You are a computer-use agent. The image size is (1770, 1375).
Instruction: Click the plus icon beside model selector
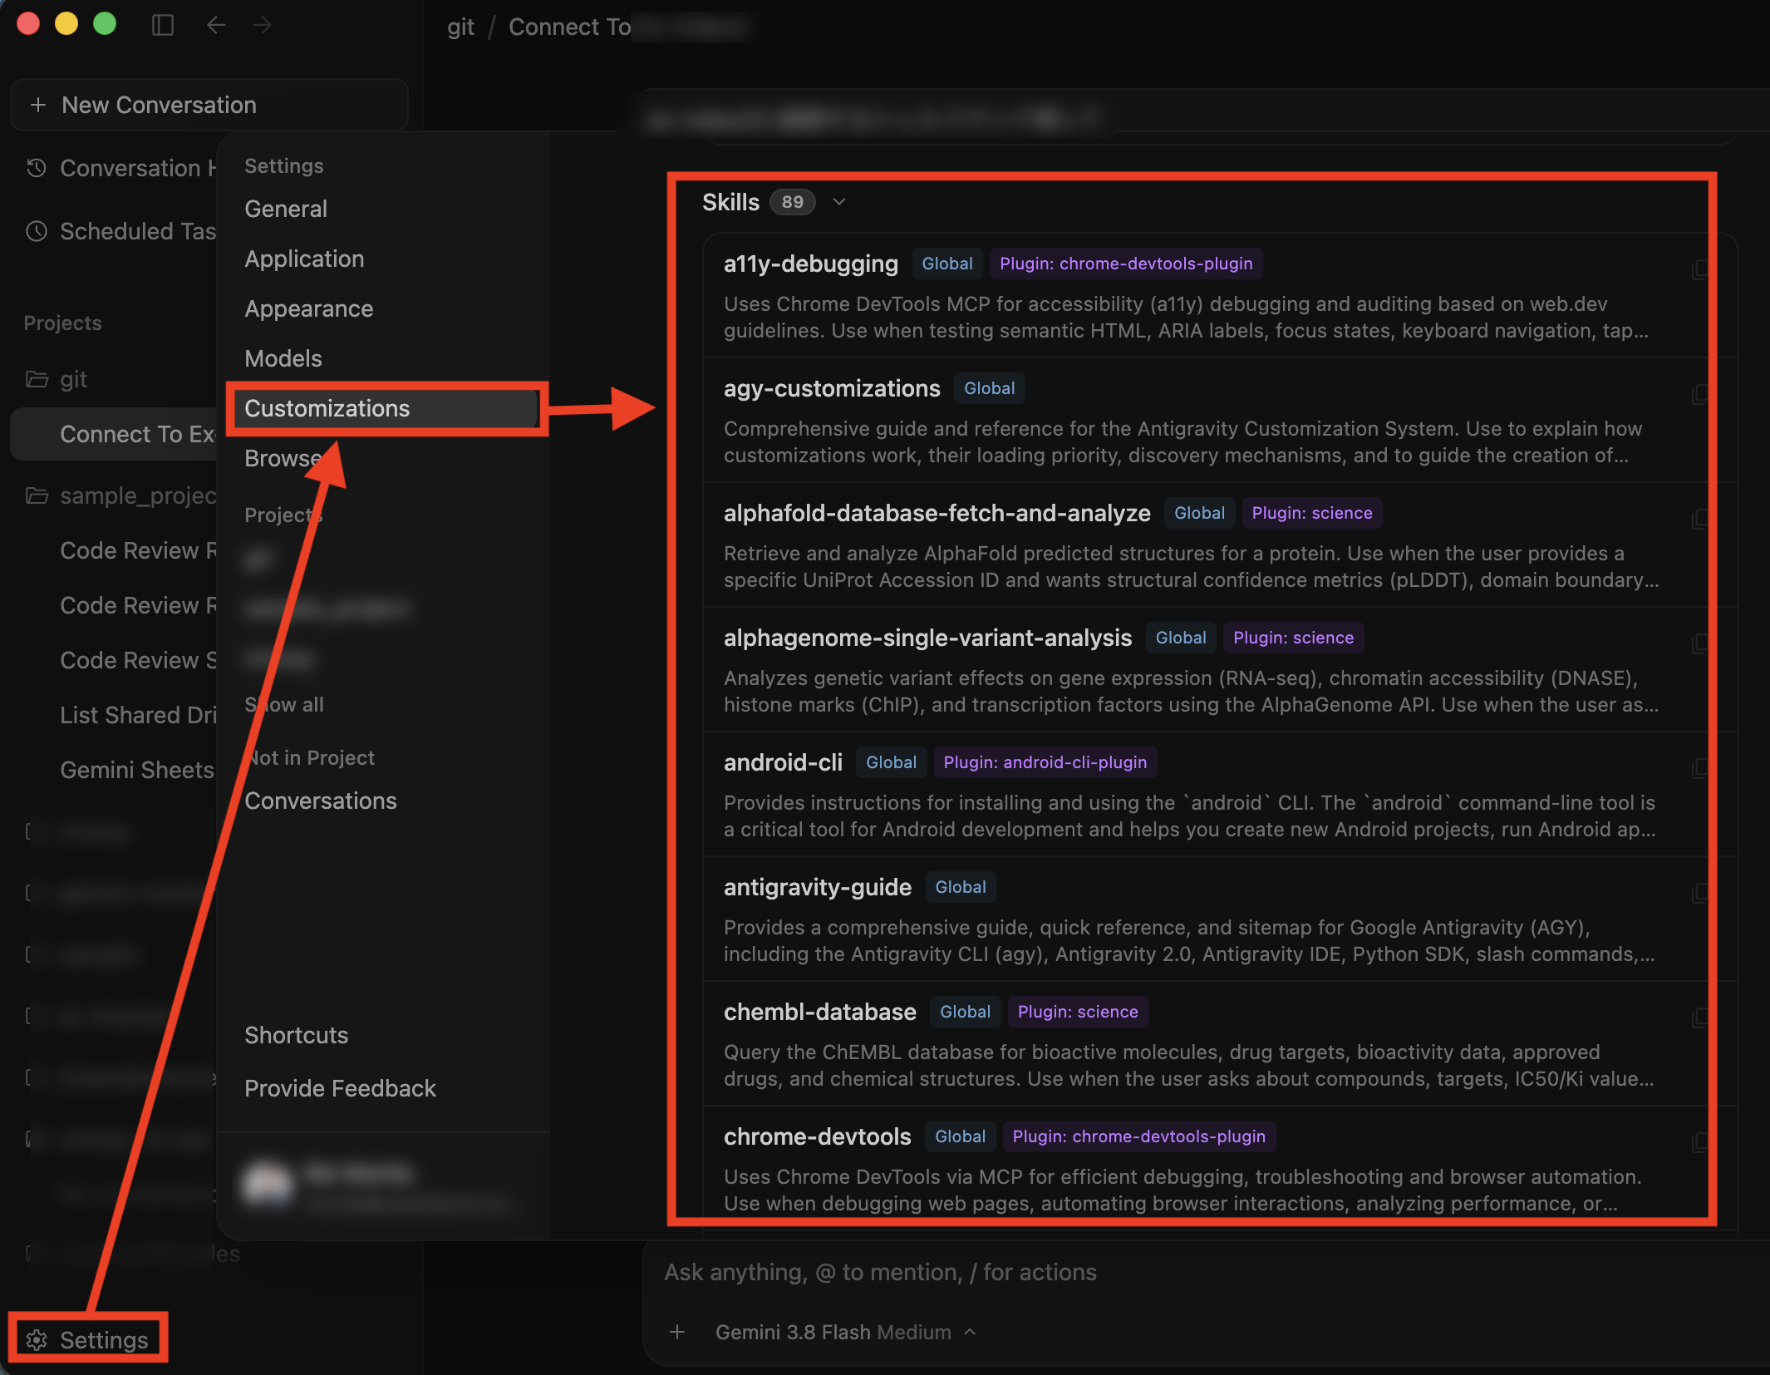(677, 1332)
